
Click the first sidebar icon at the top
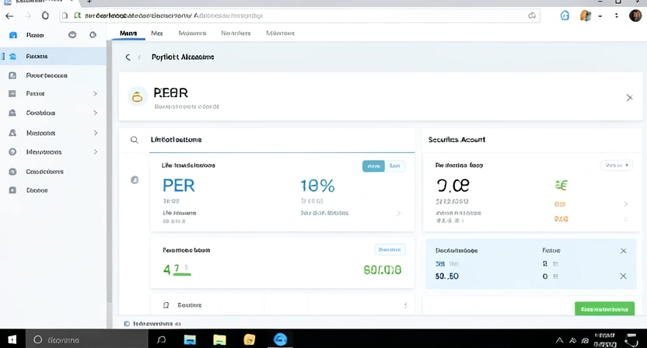(x=12, y=35)
